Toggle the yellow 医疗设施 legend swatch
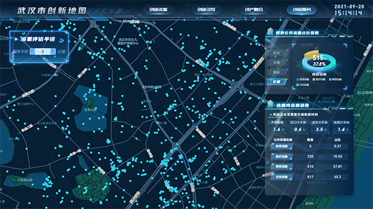 314,80
